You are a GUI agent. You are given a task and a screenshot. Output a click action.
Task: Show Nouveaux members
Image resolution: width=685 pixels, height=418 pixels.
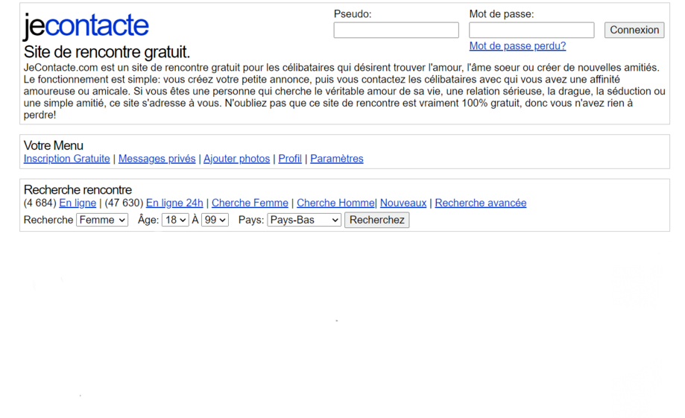coord(403,203)
